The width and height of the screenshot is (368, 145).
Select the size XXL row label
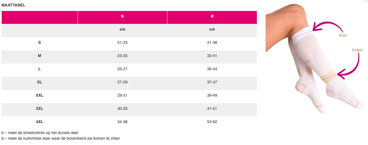pyautogui.click(x=39, y=96)
